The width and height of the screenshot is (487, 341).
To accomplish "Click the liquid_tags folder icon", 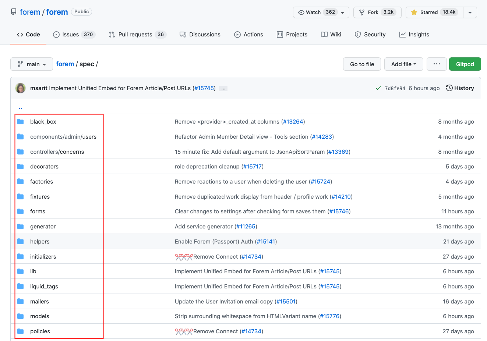I will point(21,287).
